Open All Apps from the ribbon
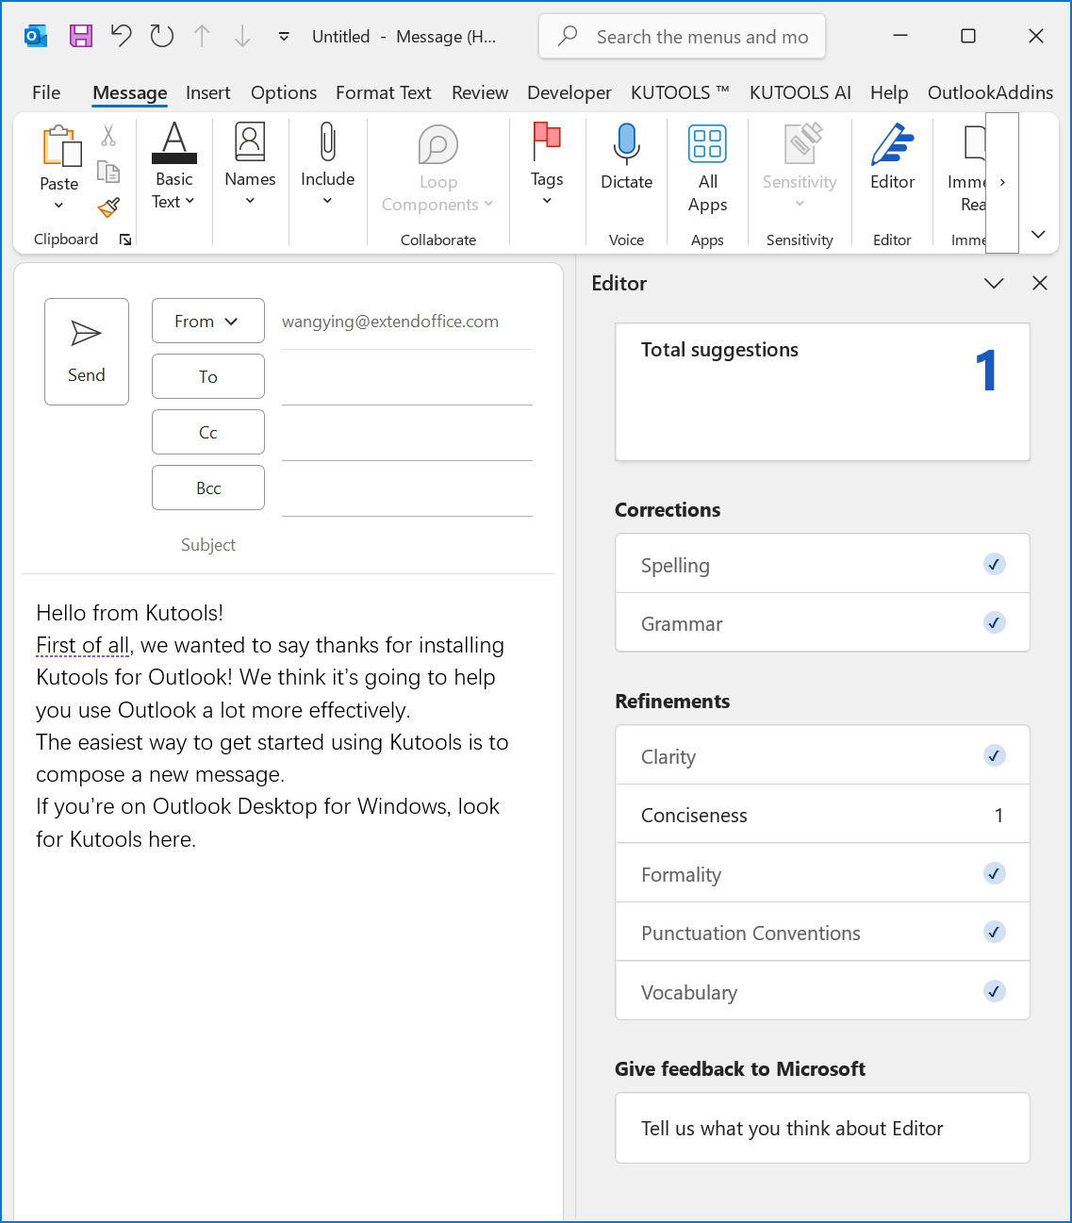The image size is (1072, 1223). pyautogui.click(x=707, y=168)
